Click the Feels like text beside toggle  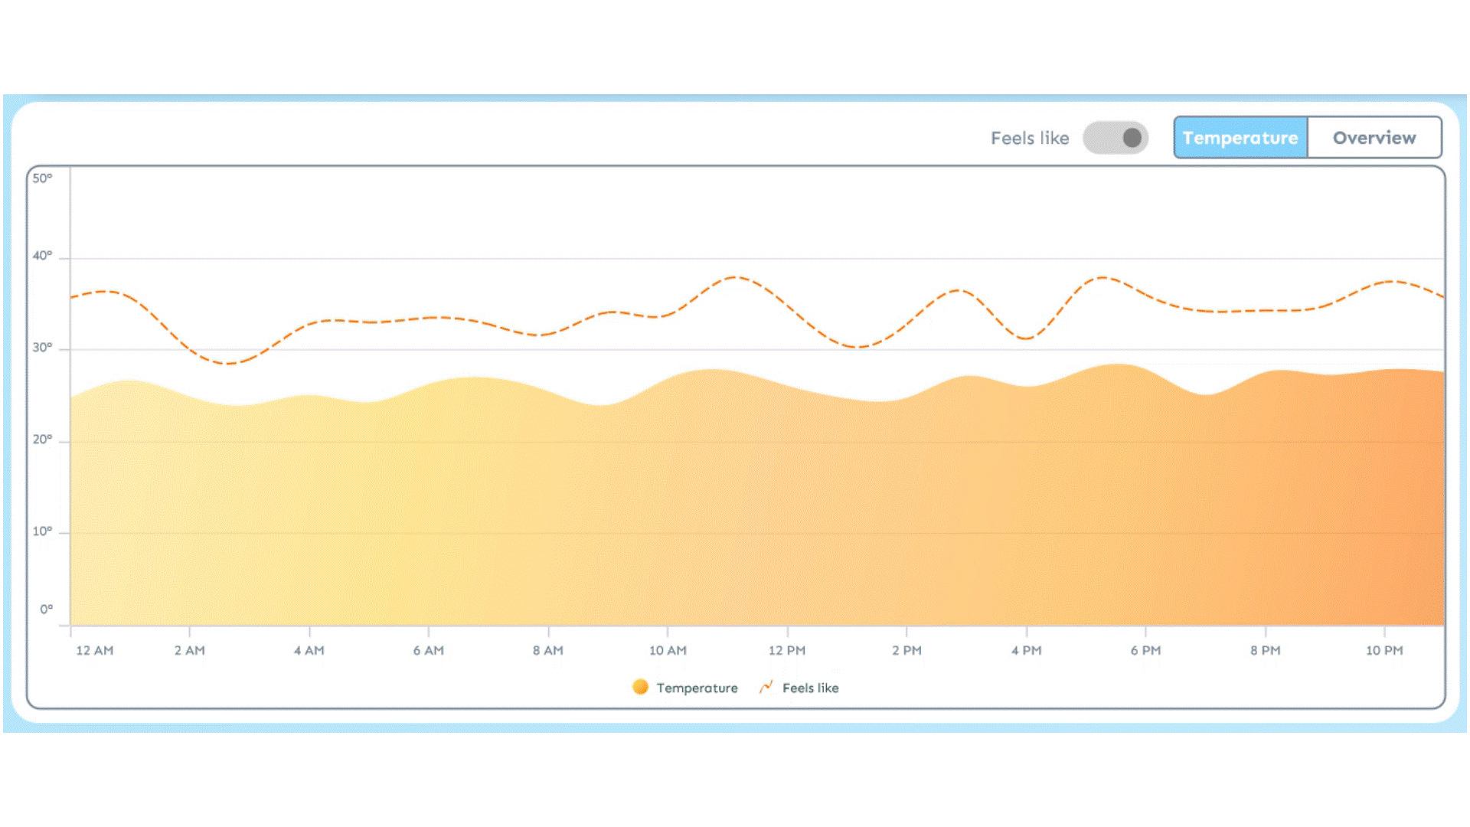tap(1029, 139)
